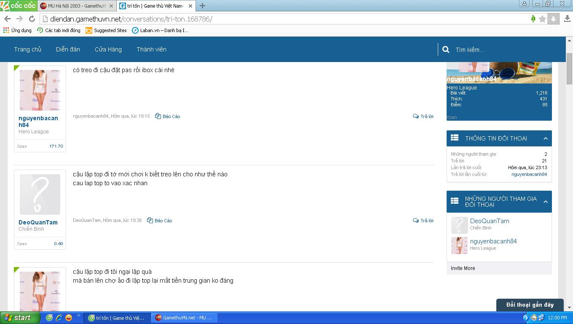Click nguyenbacanh84 name on profile card

[x=471, y=79]
